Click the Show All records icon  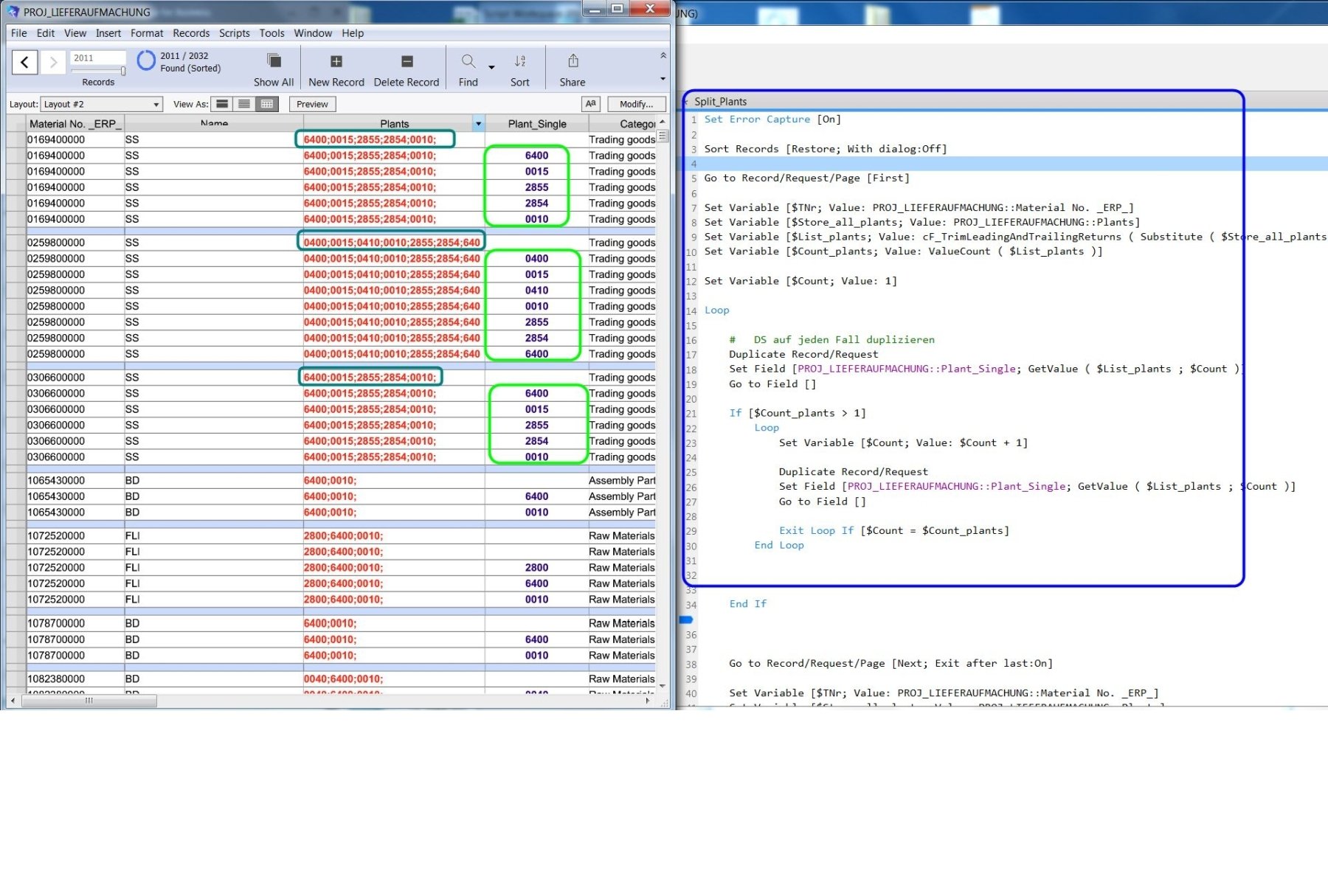pos(274,61)
